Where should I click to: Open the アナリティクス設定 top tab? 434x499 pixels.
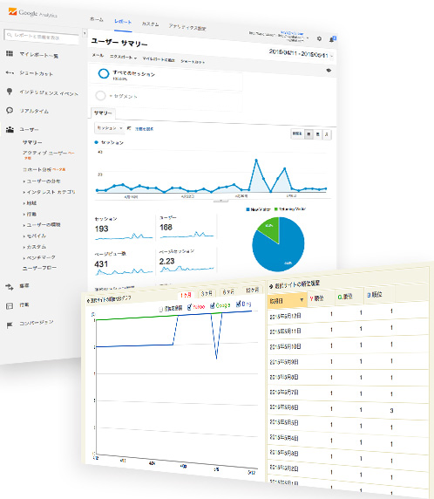point(187,27)
